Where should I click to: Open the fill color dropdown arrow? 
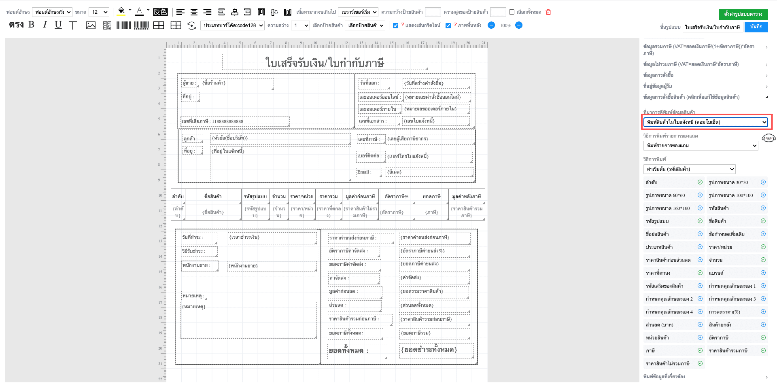point(130,10)
